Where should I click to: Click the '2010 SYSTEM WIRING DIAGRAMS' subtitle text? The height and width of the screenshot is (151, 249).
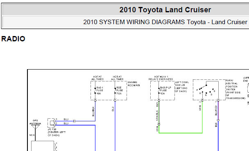tap(134, 22)
